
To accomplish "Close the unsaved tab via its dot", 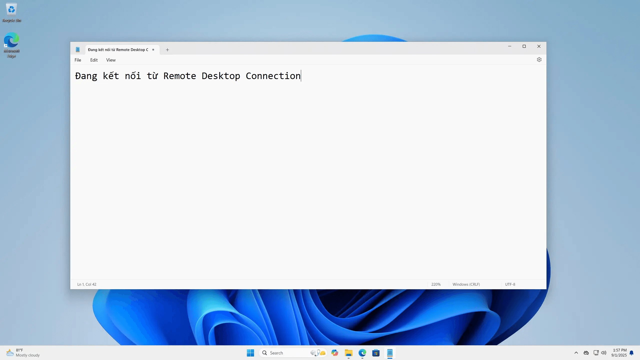I will 153,50.
